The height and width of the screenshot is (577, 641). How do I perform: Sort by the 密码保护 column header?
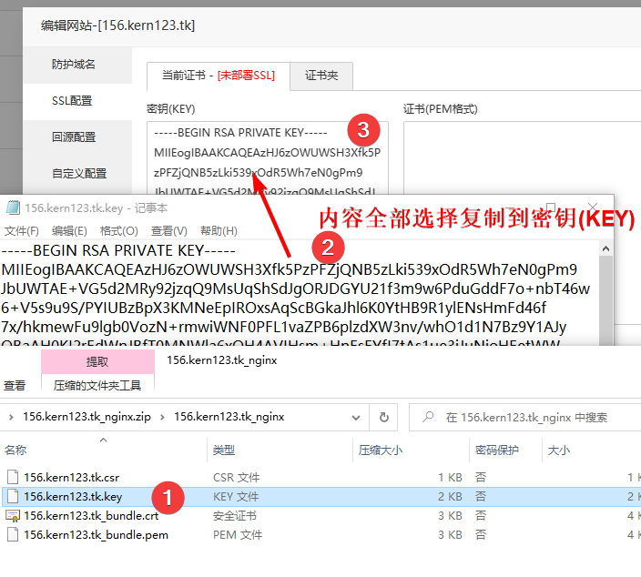pos(505,450)
